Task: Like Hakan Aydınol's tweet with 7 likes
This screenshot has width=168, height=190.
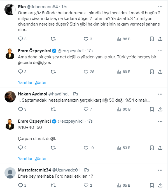Action: [x=86, y=109]
